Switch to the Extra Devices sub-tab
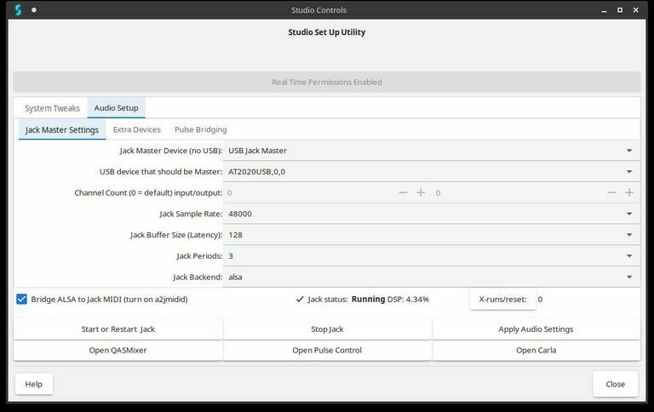Image resolution: width=654 pixels, height=412 pixels. (137, 129)
